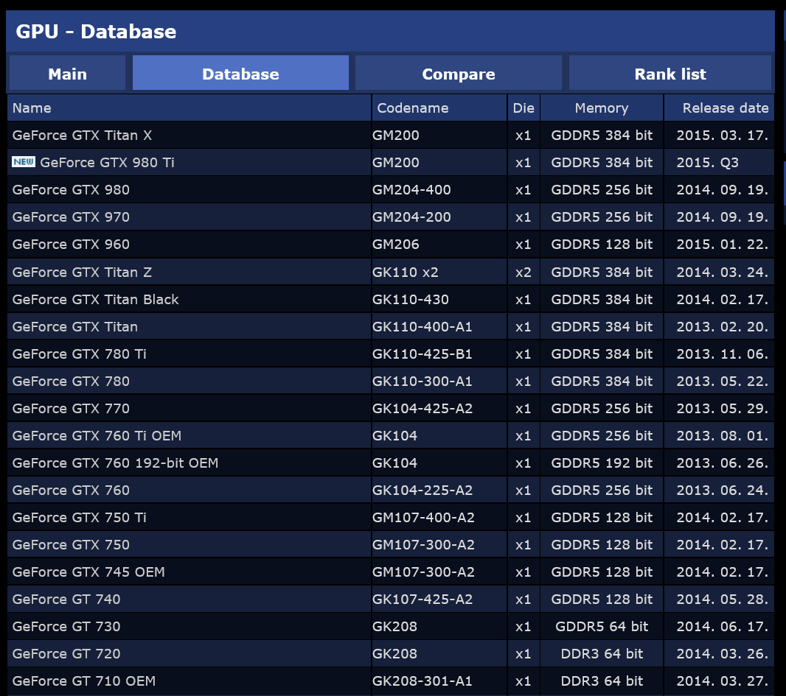Select the Database tab

(x=240, y=74)
